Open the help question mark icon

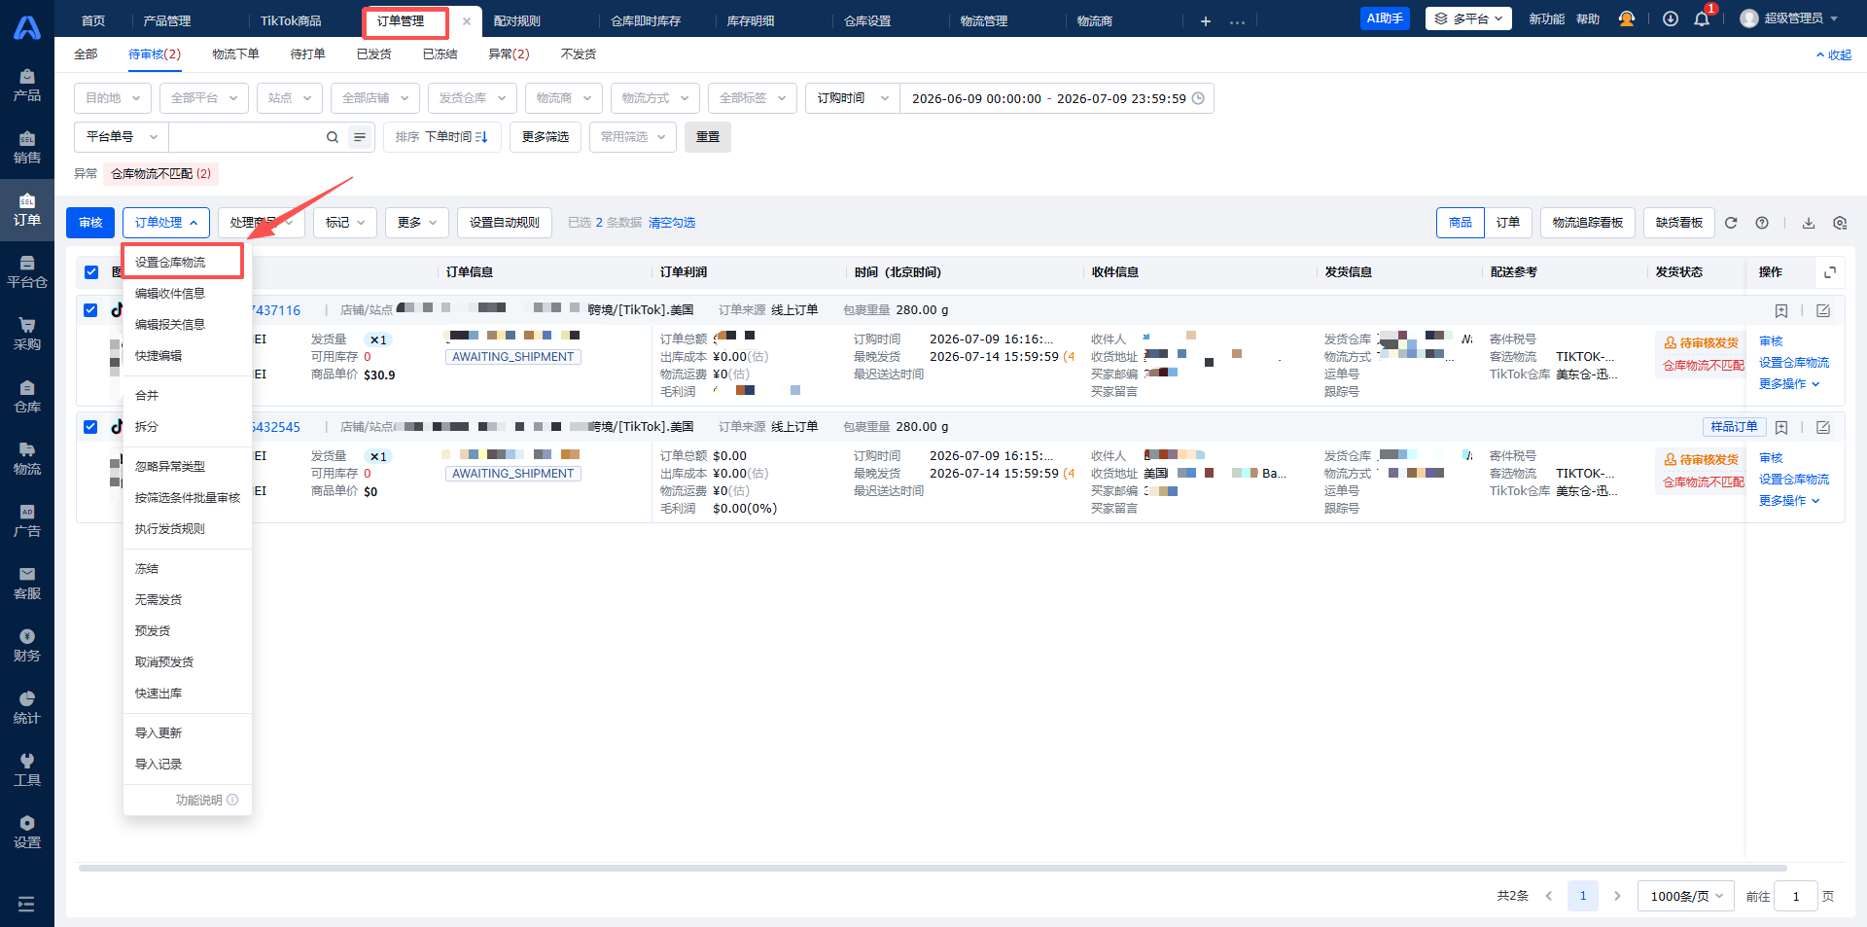[1762, 223]
